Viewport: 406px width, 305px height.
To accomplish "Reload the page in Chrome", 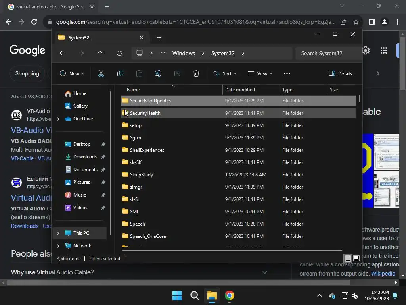I will (34, 22).
